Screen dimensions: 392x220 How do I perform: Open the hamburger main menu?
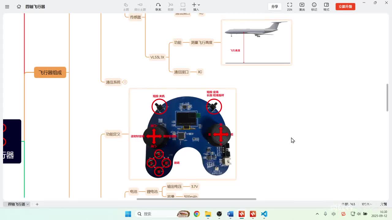(x=7, y=6)
